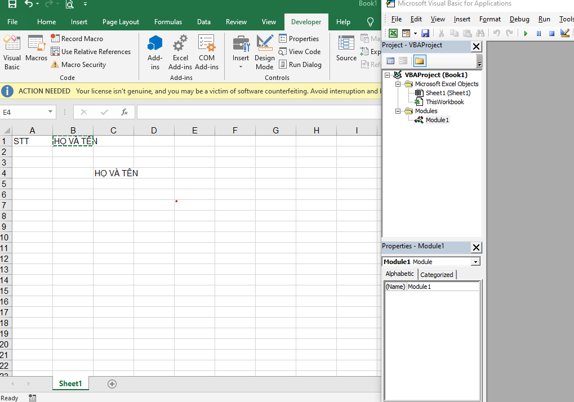Click the Save icon in VBA toolbar

coord(425,34)
